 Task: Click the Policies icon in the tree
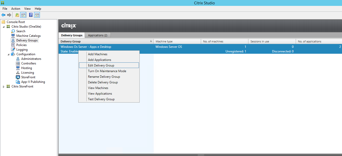click(13, 45)
